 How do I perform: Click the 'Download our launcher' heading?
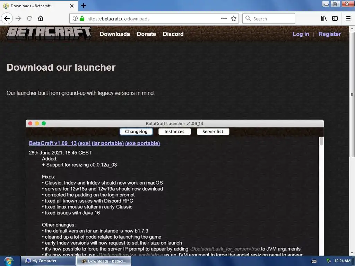click(61, 68)
